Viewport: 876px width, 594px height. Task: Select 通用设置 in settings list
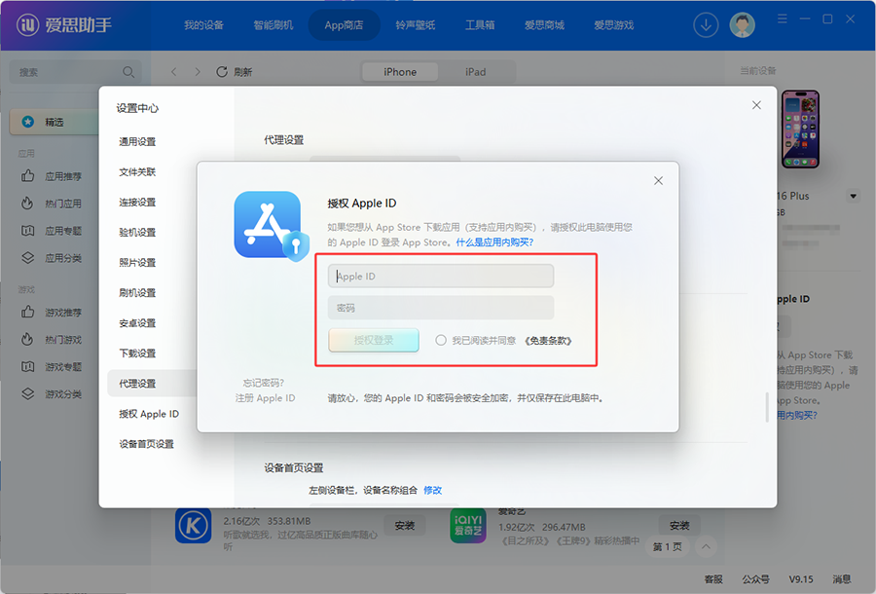(137, 142)
